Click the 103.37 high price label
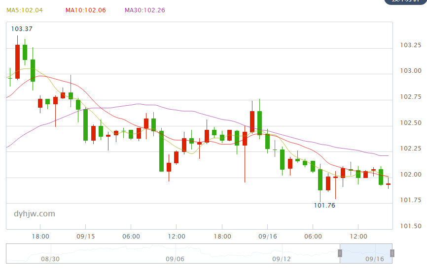Screen dimensions: 427x269 [22, 29]
